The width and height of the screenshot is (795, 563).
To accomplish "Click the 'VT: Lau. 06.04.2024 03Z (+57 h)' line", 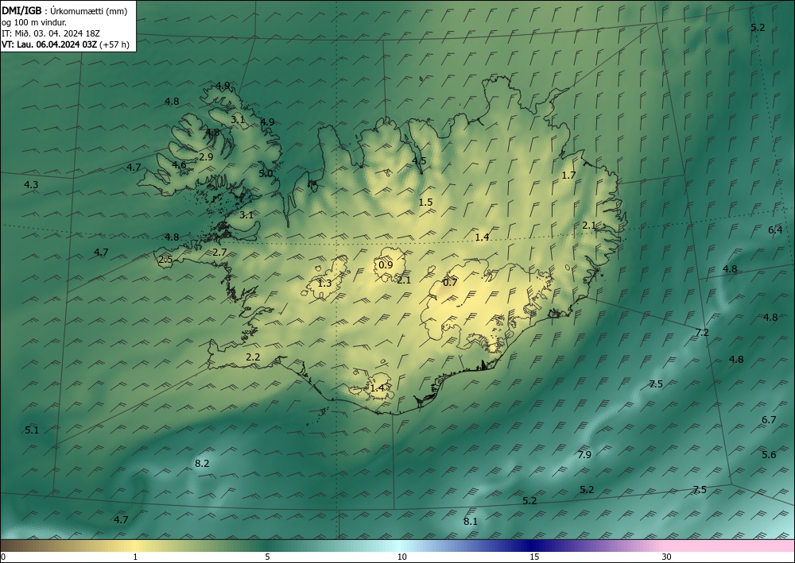I will pyautogui.click(x=65, y=44).
